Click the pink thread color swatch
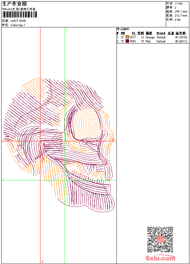The image size is (190, 264). click(x=127, y=41)
